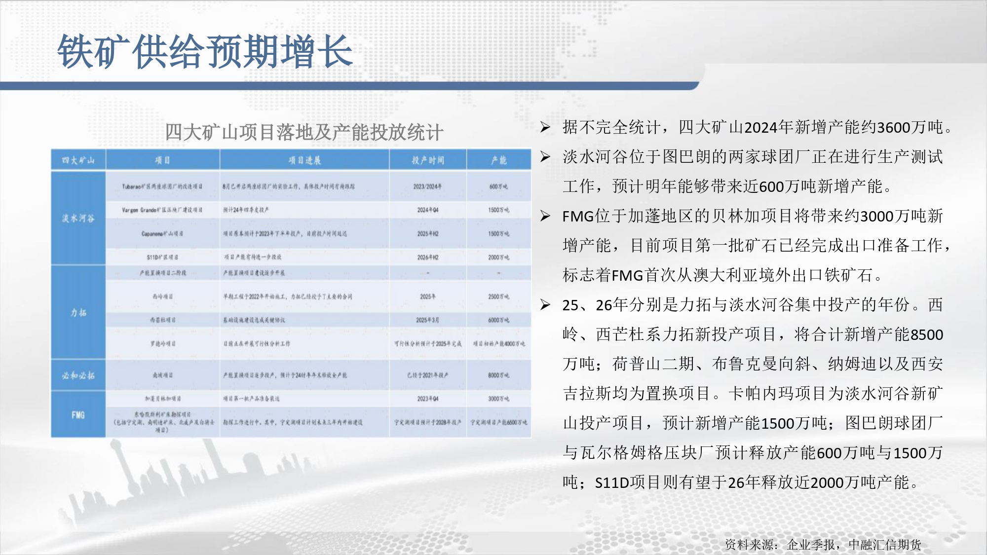Image resolution: width=987 pixels, height=555 pixels.
Task: Click the line starting '与瓦尔格姆格压块厂'
Action: 753,453
